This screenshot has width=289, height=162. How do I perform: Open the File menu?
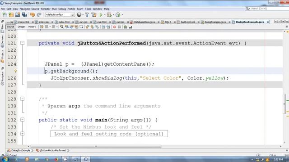(x=3, y=9)
